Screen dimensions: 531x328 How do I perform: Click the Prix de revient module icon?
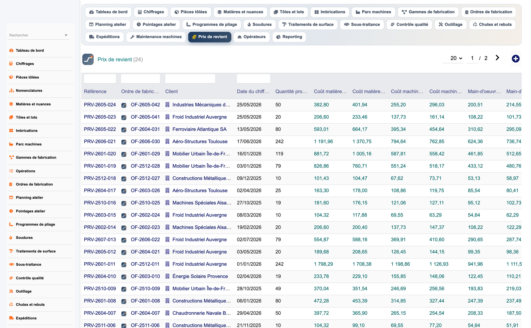click(x=88, y=59)
